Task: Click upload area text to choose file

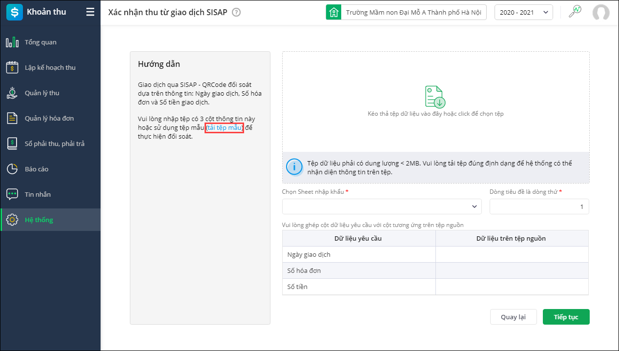Action: (435, 114)
